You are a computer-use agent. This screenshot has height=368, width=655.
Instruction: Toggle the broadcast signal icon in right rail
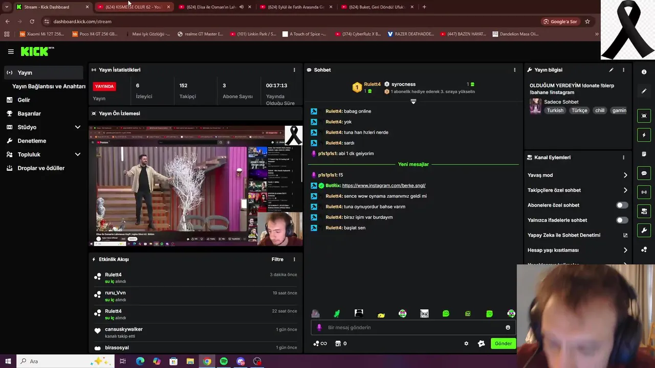(644, 192)
